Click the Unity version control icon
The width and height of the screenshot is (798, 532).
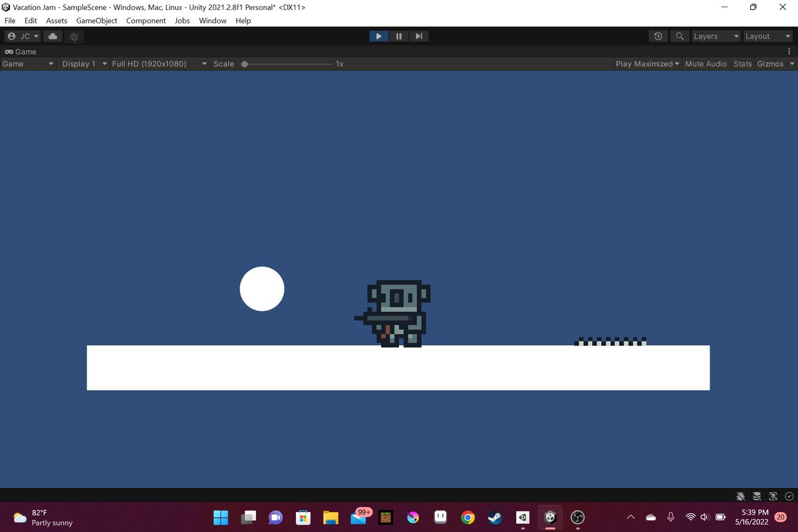click(x=74, y=37)
